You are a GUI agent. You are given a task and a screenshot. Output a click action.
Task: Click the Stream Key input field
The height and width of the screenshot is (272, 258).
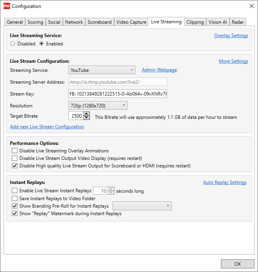coord(117,94)
